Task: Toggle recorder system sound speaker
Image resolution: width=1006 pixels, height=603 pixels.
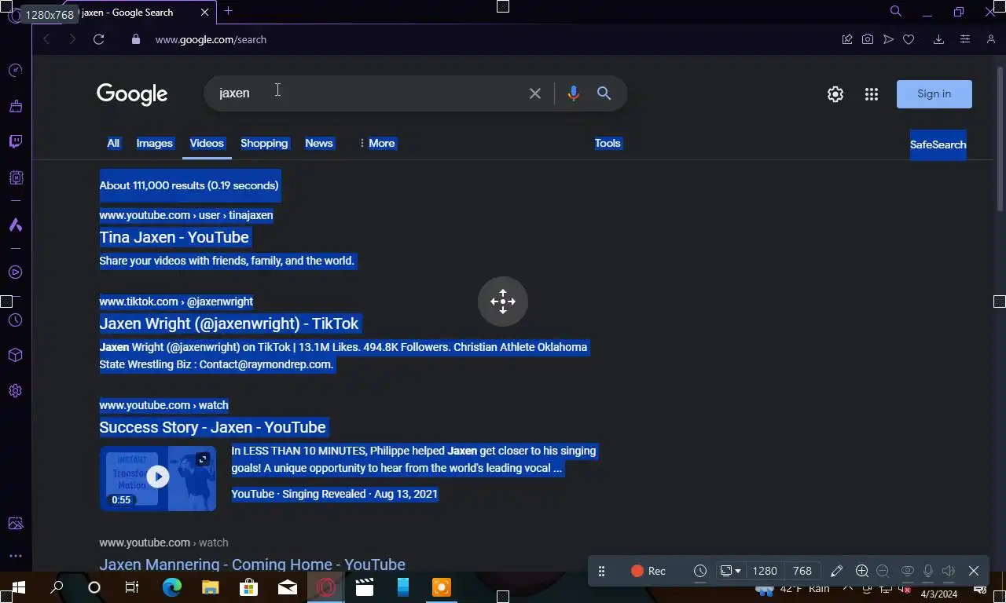Action: point(949,571)
